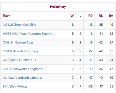Viewport: 116px width, 93px height.
Task: Click ON2 St. George Aces team
Action: (x=18, y=42)
